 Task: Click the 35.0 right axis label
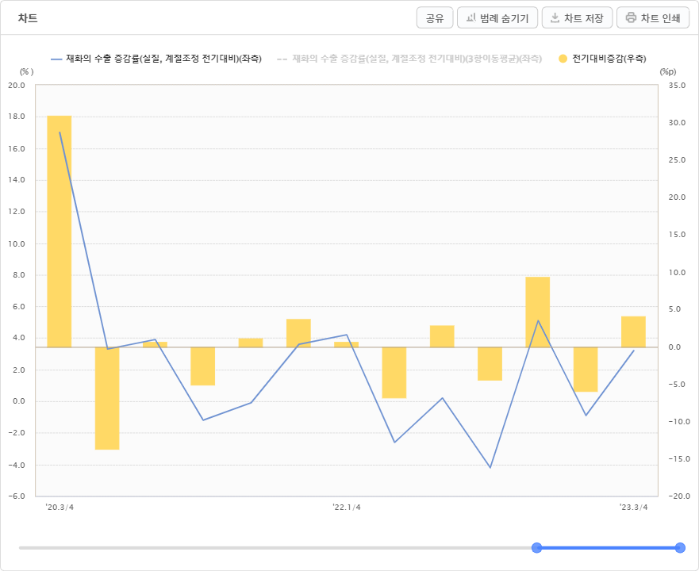677,85
